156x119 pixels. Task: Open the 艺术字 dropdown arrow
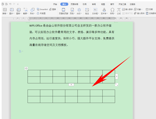pos(107,13)
